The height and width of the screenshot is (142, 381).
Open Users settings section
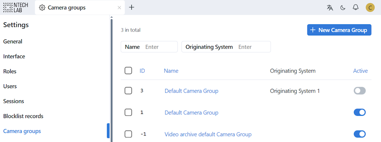[10, 86]
